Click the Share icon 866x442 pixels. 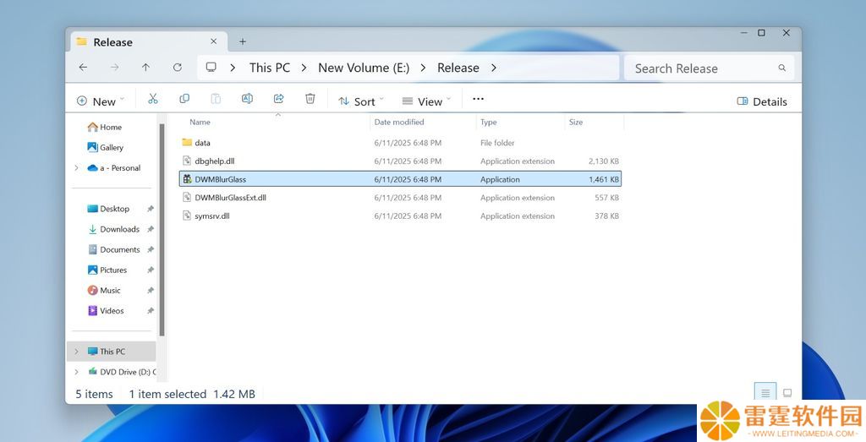[279, 99]
